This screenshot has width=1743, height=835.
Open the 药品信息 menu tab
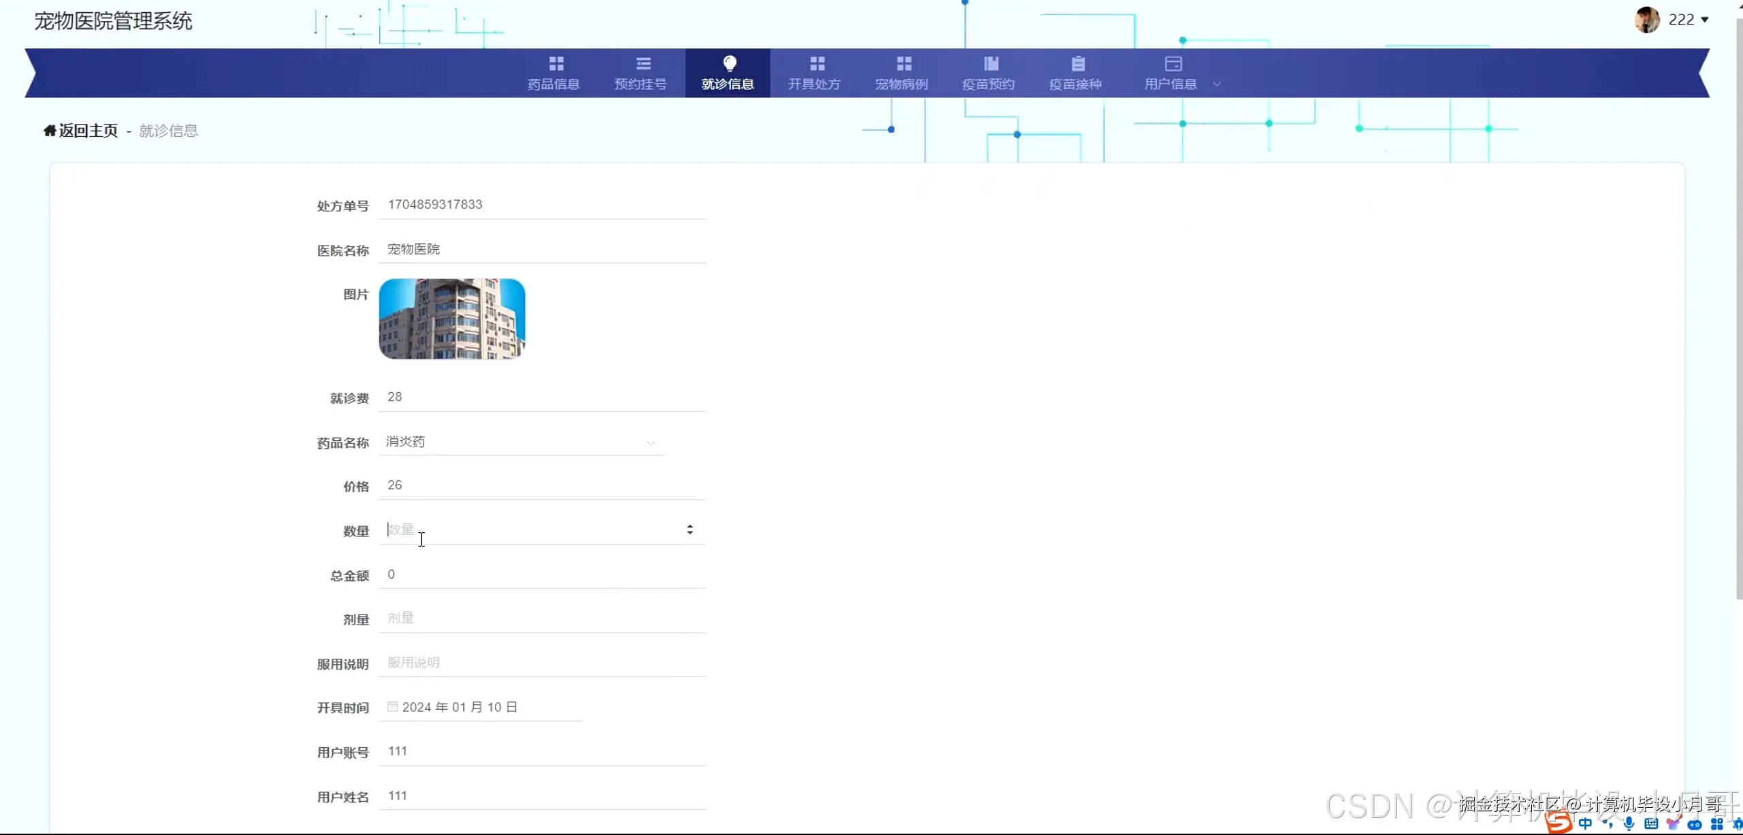(554, 73)
